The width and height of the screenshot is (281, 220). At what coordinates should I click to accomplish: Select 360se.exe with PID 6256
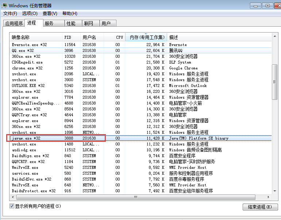140,126
